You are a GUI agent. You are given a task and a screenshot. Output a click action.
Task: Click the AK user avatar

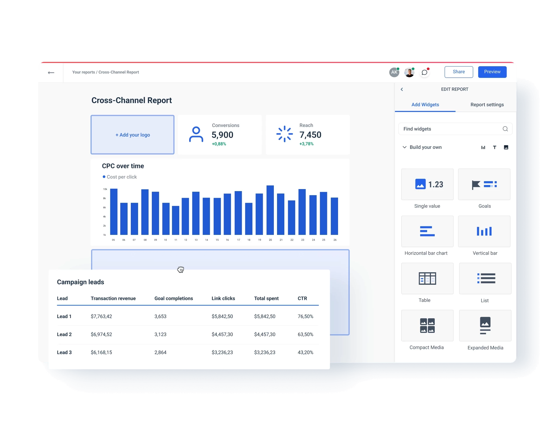(394, 72)
